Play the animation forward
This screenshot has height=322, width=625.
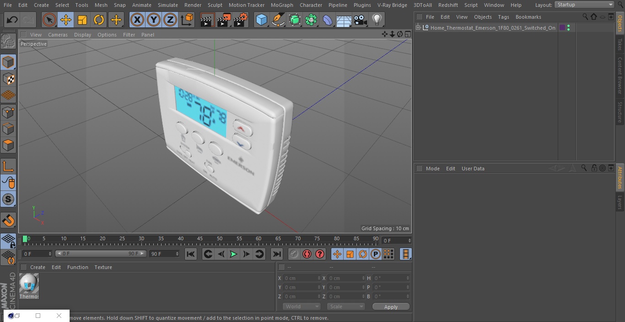point(233,254)
